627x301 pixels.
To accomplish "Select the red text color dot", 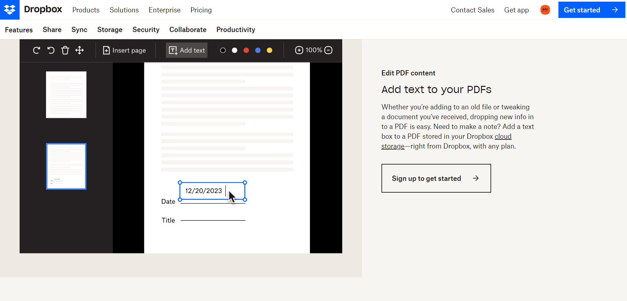I will 246,50.
